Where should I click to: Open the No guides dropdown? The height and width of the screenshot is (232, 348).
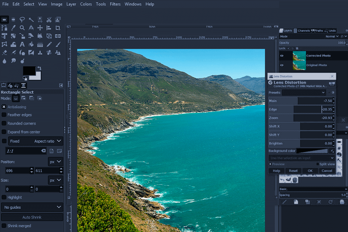pos(32,206)
